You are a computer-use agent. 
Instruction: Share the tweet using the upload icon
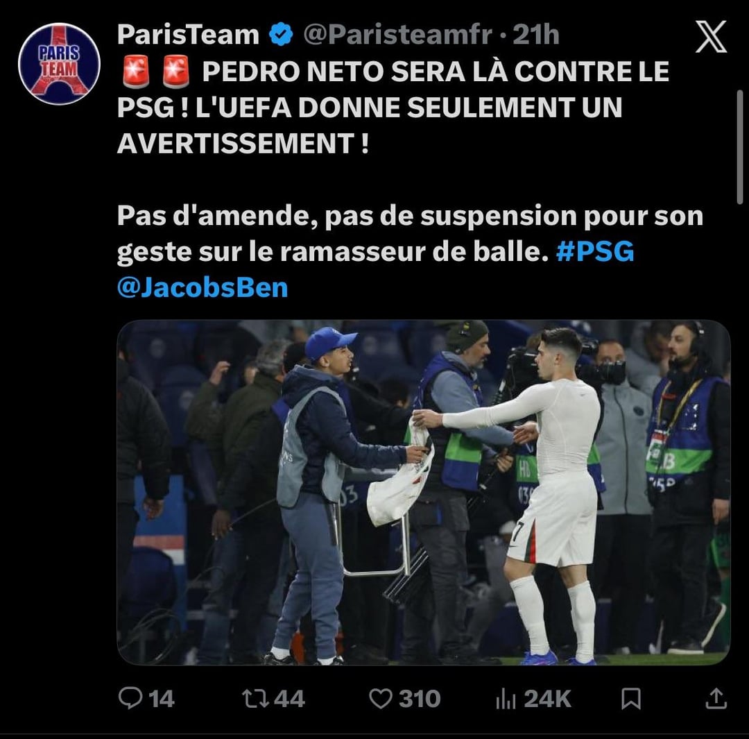(x=716, y=698)
